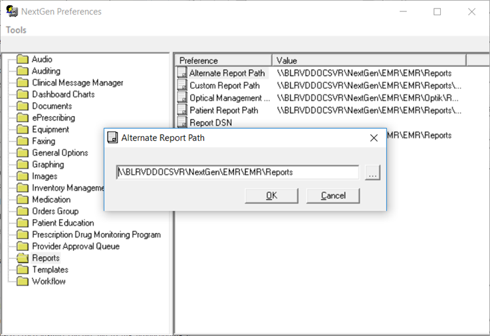490x336 pixels.
Task: Select the 'Alternate Report Path' preference name
Action: [227, 73]
